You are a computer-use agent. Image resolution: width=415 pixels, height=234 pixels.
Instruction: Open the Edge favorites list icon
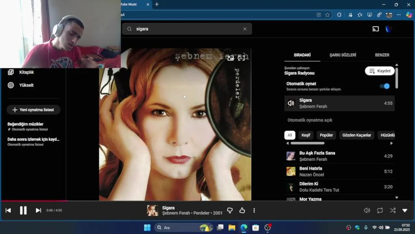click(360, 15)
